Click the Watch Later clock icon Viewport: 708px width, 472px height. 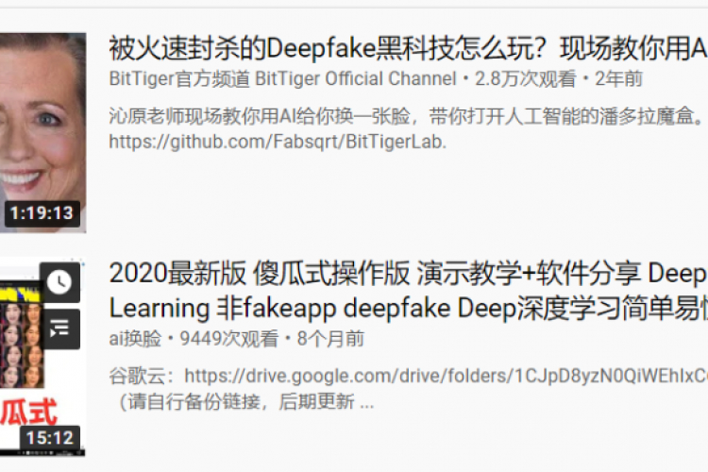(x=59, y=282)
